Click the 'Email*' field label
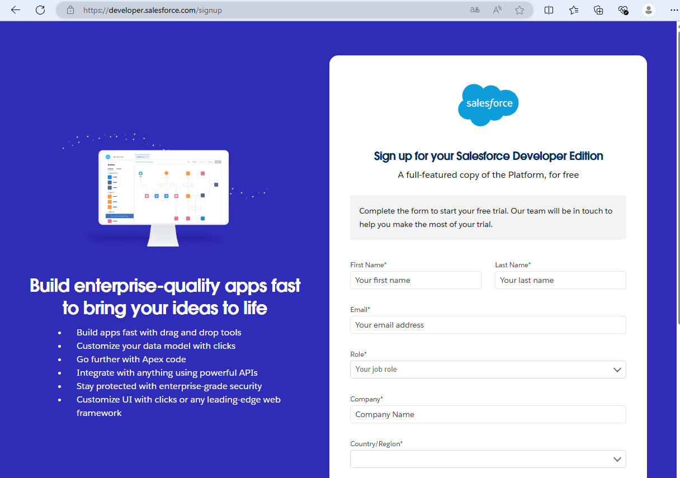The width and height of the screenshot is (680, 478). click(x=360, y=310)
